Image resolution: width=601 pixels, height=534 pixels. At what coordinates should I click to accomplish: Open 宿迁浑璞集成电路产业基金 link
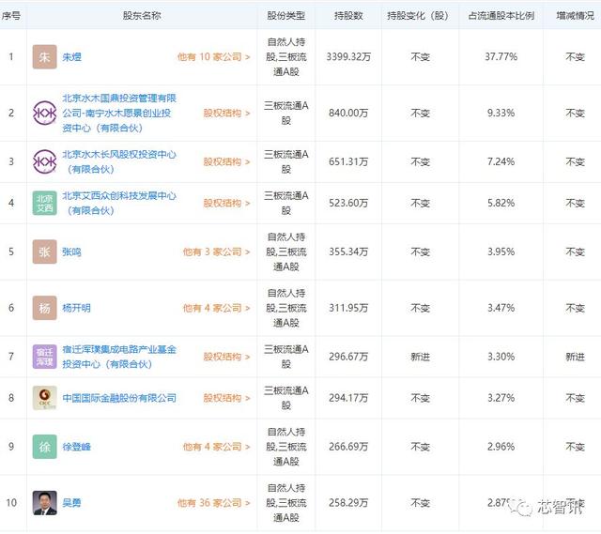tap(119, 357)
